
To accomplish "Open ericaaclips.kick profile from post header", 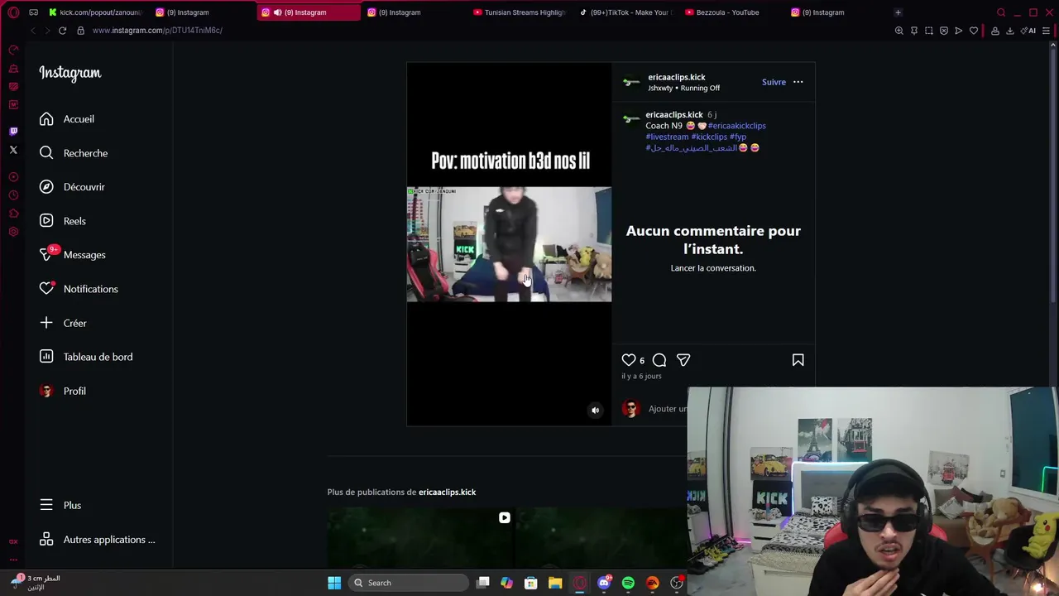I will 676,77.
